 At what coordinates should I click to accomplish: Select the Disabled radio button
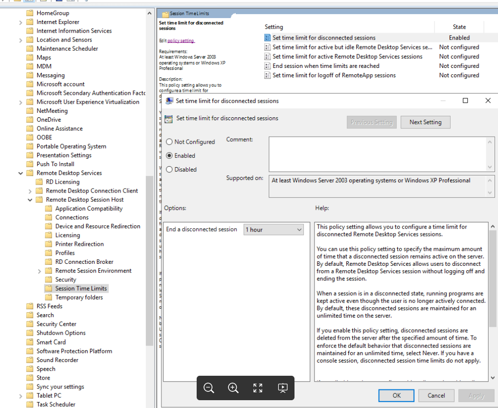(x=169, y=170)
